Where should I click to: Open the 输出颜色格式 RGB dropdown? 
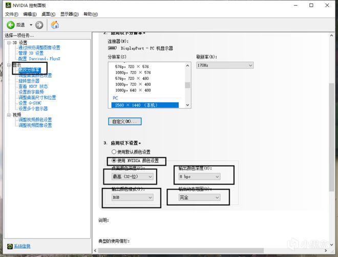132,197
